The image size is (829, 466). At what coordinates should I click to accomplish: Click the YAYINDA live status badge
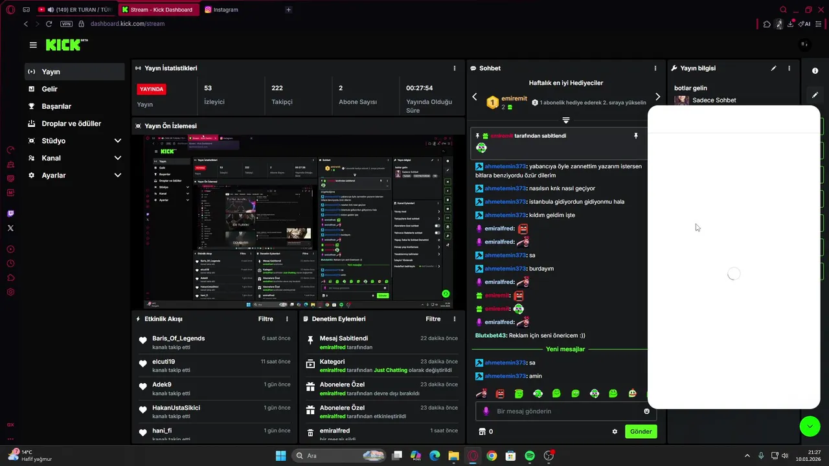pos(152,89)
